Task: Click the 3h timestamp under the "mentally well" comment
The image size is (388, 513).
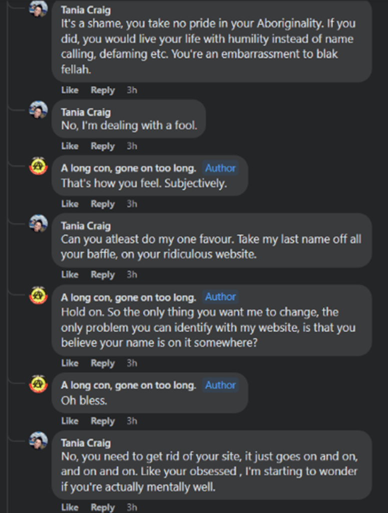Action: (132, 507)
